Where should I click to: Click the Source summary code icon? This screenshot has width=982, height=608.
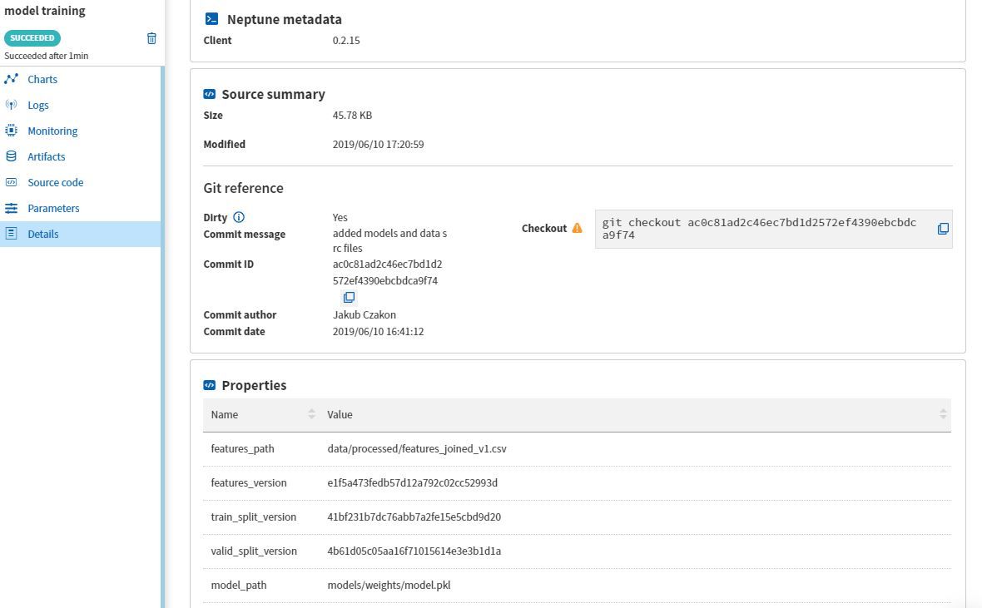[x=209, y=94]
